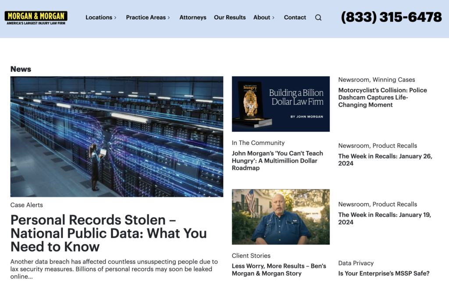This screenshot has width=449, height=287.
Task: Select the In The Community category
Action: 258,143
